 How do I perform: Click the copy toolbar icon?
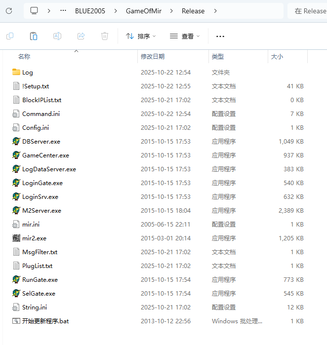(10, 36)
